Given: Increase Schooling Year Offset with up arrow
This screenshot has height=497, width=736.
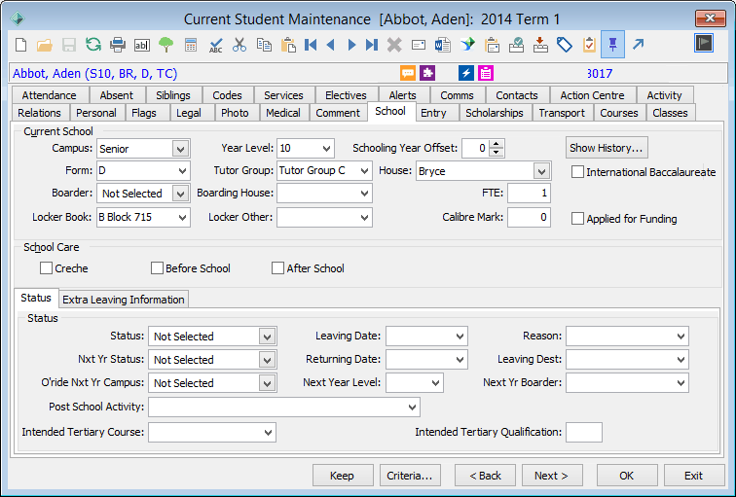Looking at the screenshot, I should (x=497, y=144).
